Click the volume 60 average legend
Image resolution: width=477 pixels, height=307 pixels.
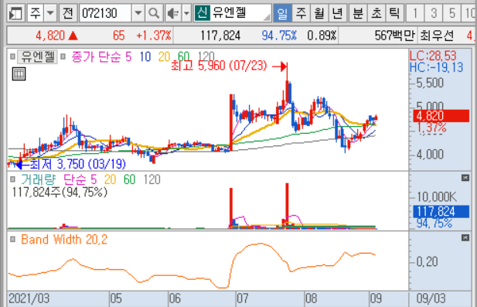point(130,179)
